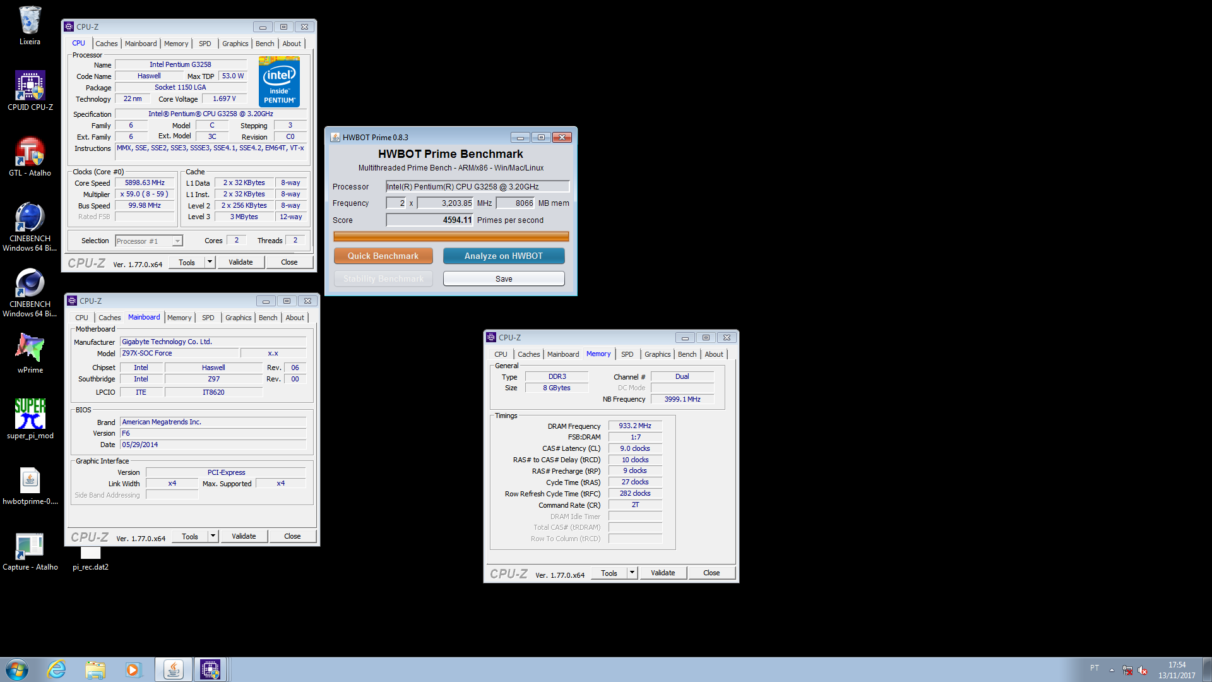Click the Windows Start button
1212x682 pixels.
pyautogui.click(x=17, y=669)
